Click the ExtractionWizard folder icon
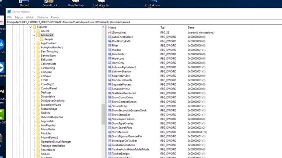This screenshot has height=158, width=282. (x=38, y=105)
